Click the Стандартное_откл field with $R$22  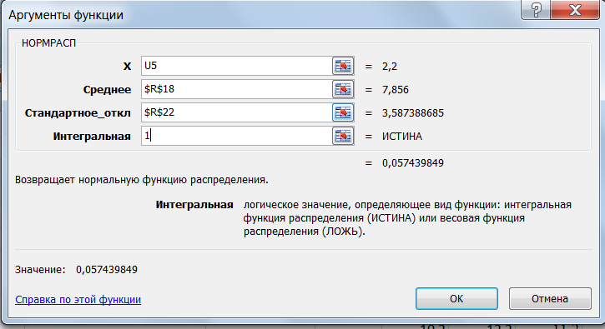pyautogui.click(x=236, y=112)
